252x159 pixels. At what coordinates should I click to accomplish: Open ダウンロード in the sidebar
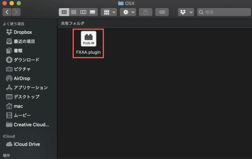pyautogui.click(x=29, y=60)
